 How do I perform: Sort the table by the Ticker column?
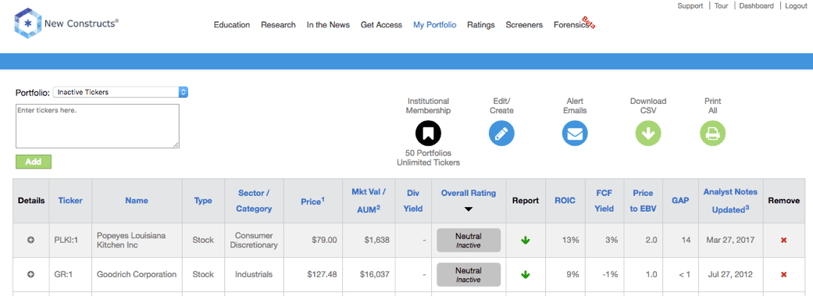[x=70, y=201]
